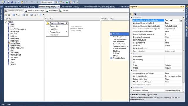This screenshot has height=106, width=188.
Task: Collapse the Basic properties category
Action: (x=131, y=54)
